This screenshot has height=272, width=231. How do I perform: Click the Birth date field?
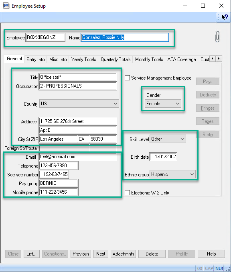(163, 157)
